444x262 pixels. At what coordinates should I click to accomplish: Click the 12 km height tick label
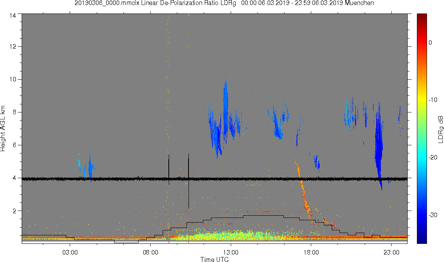(x=12, y=46)
